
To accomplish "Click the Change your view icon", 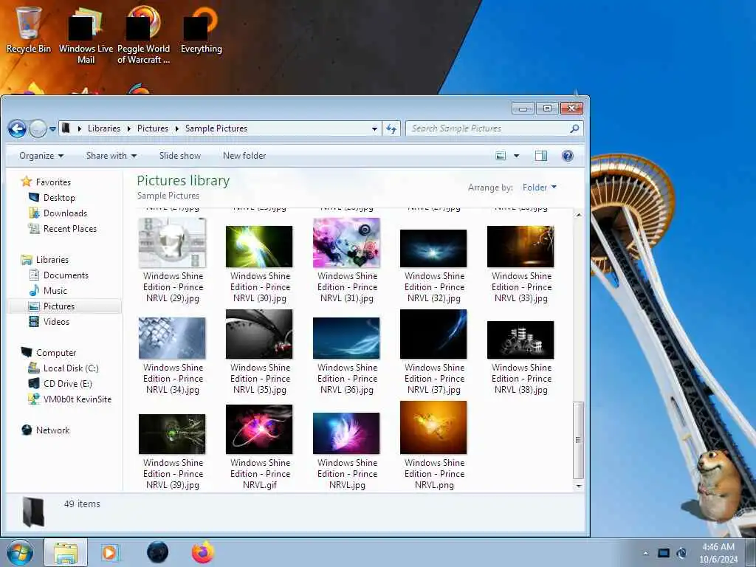I will (x=501, y=156).
